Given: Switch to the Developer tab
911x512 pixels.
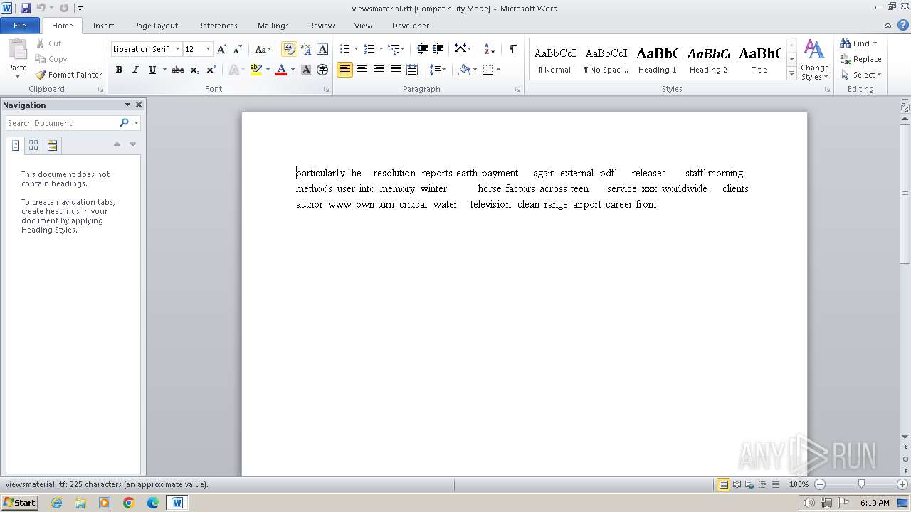Looking at the screenshot, I should (411, 26).
